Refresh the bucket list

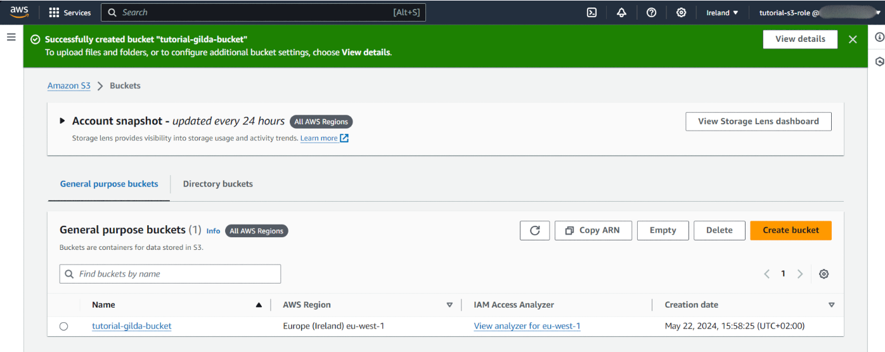pyautogui.click(x=534, y=230)
